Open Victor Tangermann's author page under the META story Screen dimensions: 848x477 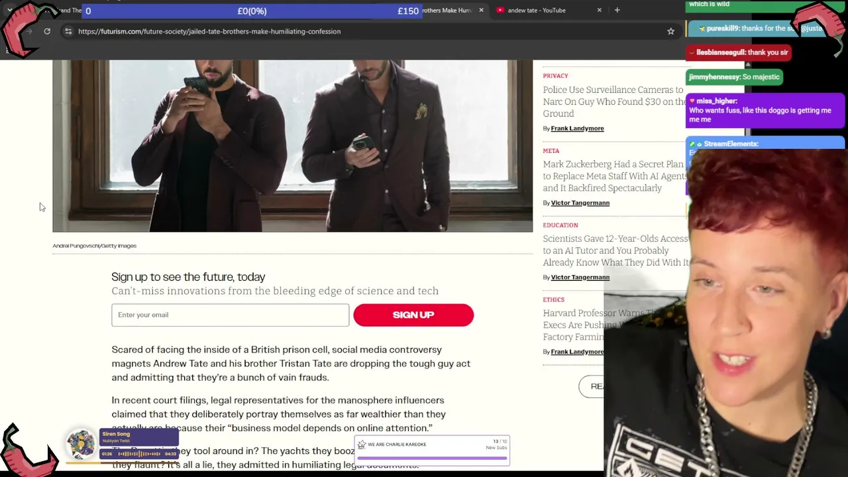[580, 203]
